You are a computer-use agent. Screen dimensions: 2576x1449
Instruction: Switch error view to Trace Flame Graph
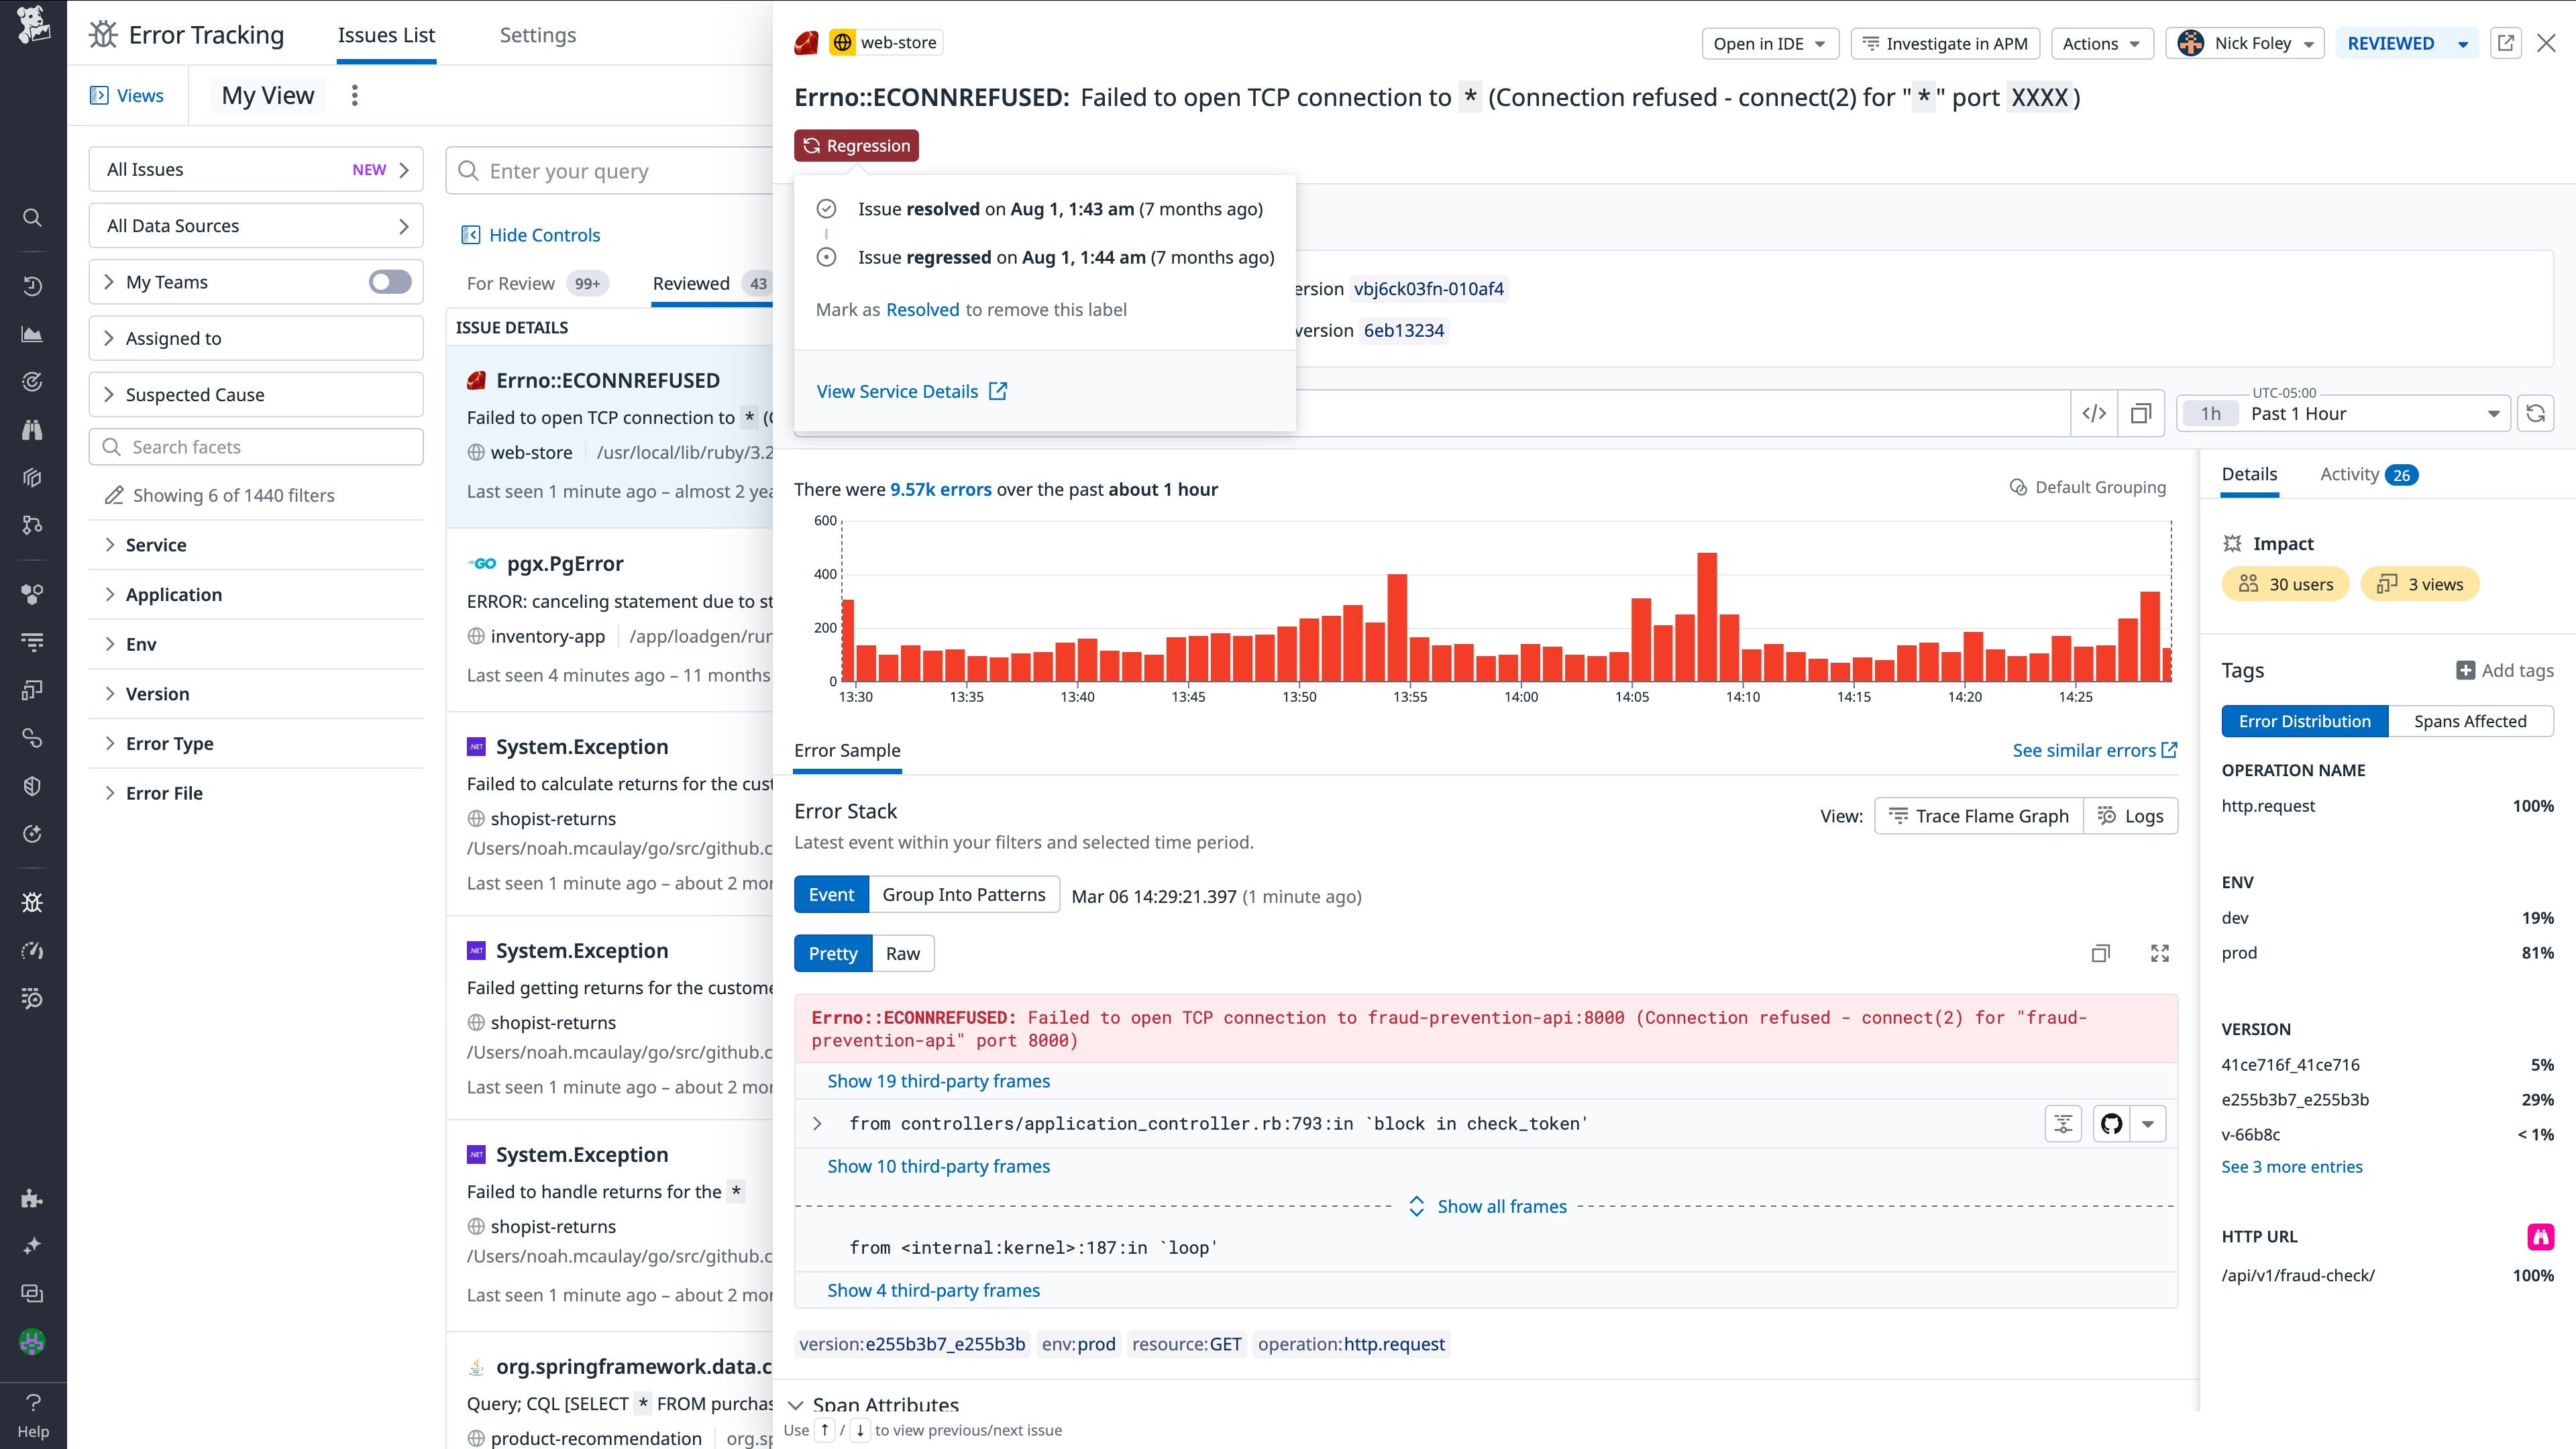click(1977, 816)
